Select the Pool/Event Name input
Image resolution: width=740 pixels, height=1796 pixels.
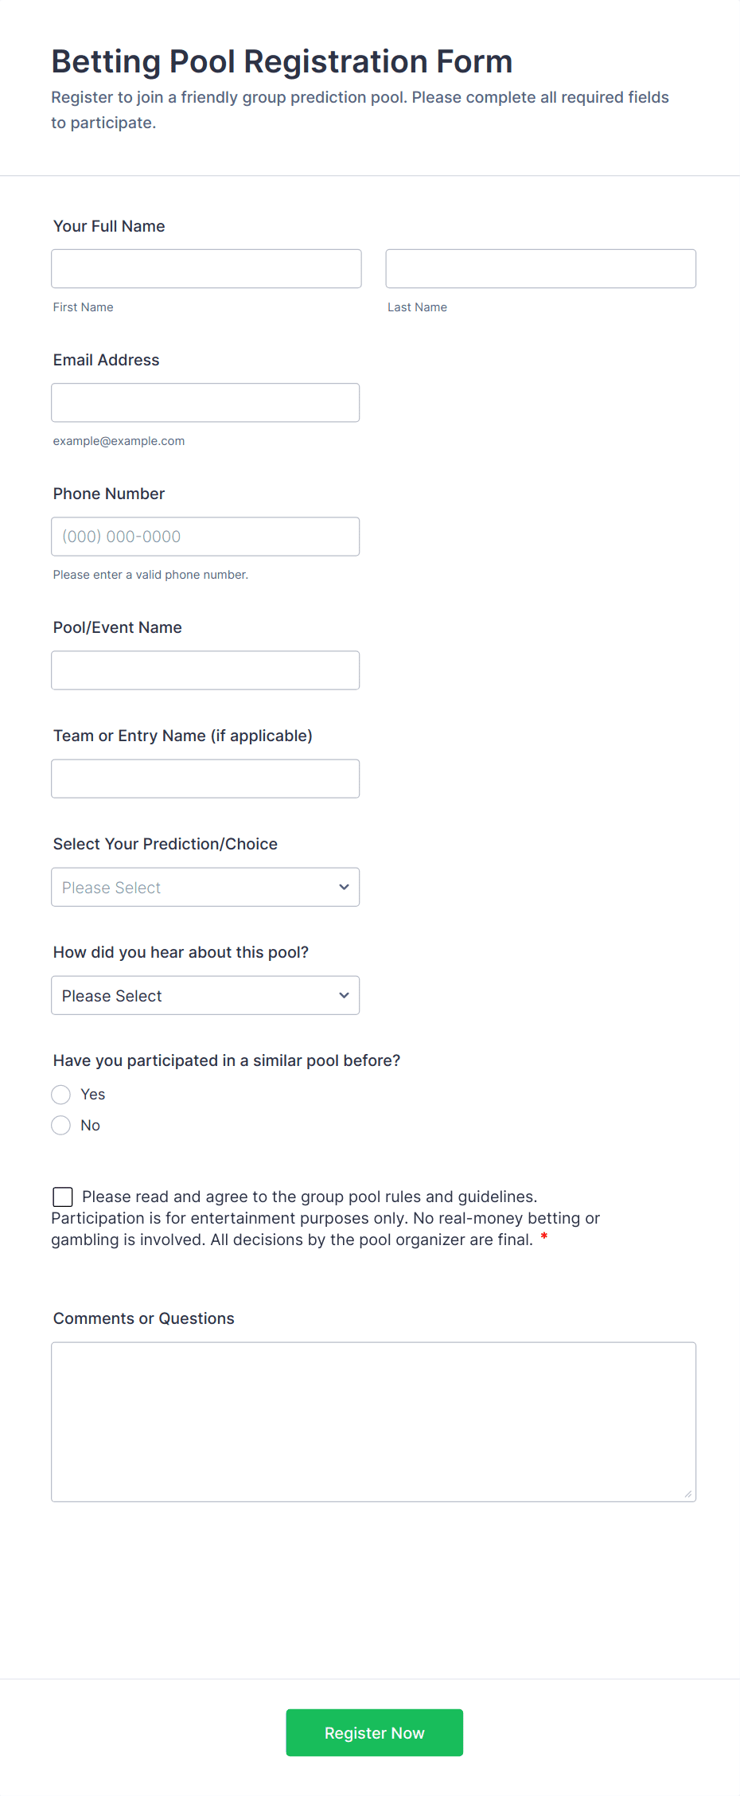pos(205,670)
